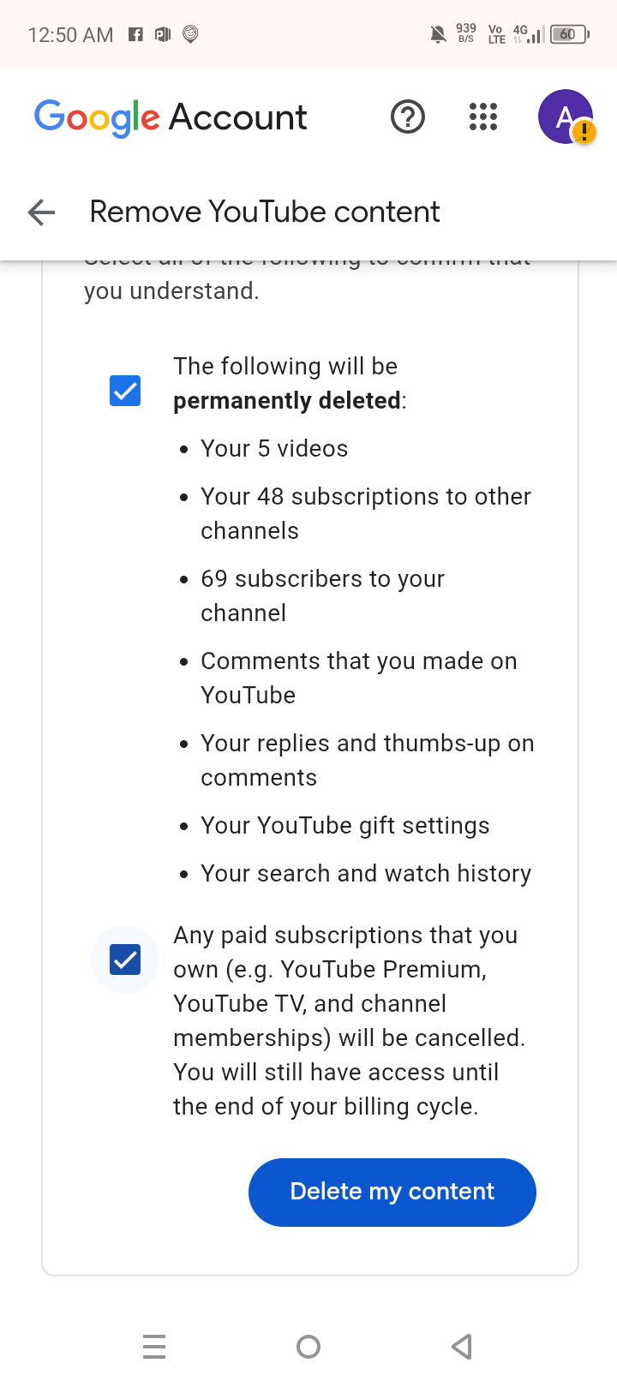This screenshot has width=617, height=1381.
Task: Tap the battery indicator in status bar
Action: 570,34
